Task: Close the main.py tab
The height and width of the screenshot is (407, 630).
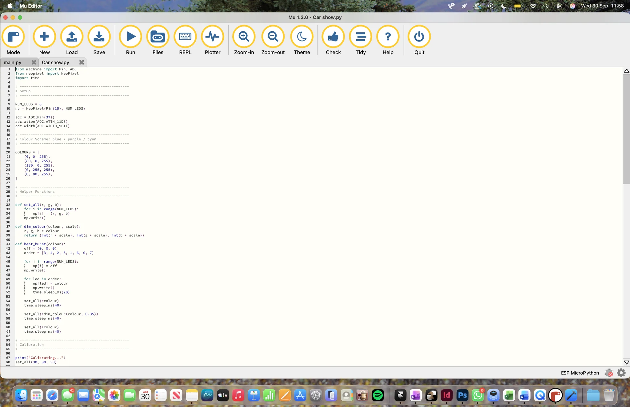Action: 34,62
